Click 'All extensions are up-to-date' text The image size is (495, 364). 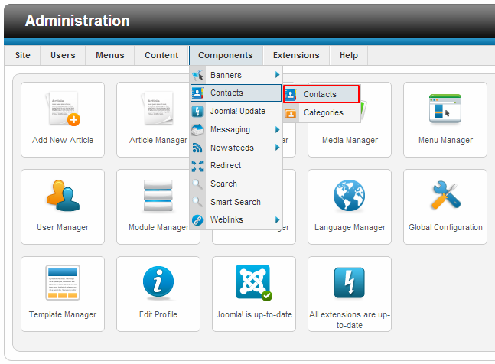point(350,320)
